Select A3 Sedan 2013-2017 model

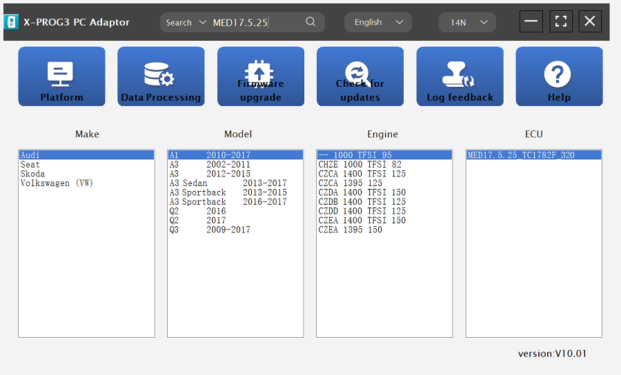(x=228, y=183)
